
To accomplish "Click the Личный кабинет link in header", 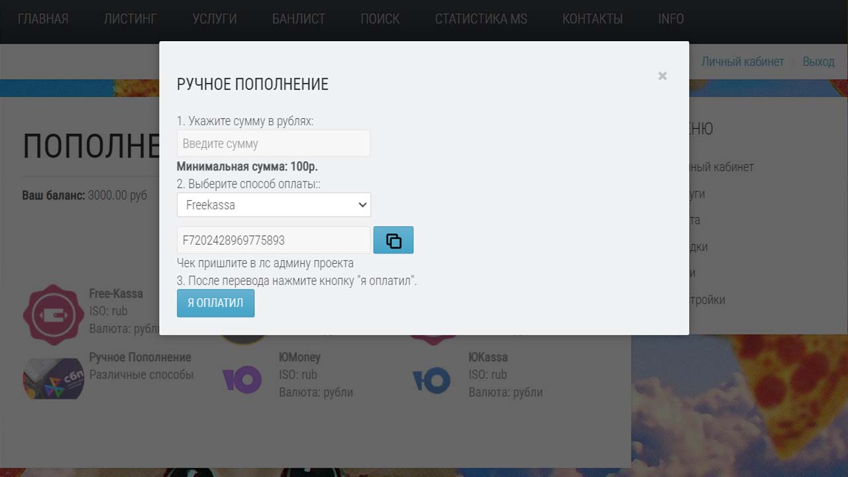I will pos(743,62).
